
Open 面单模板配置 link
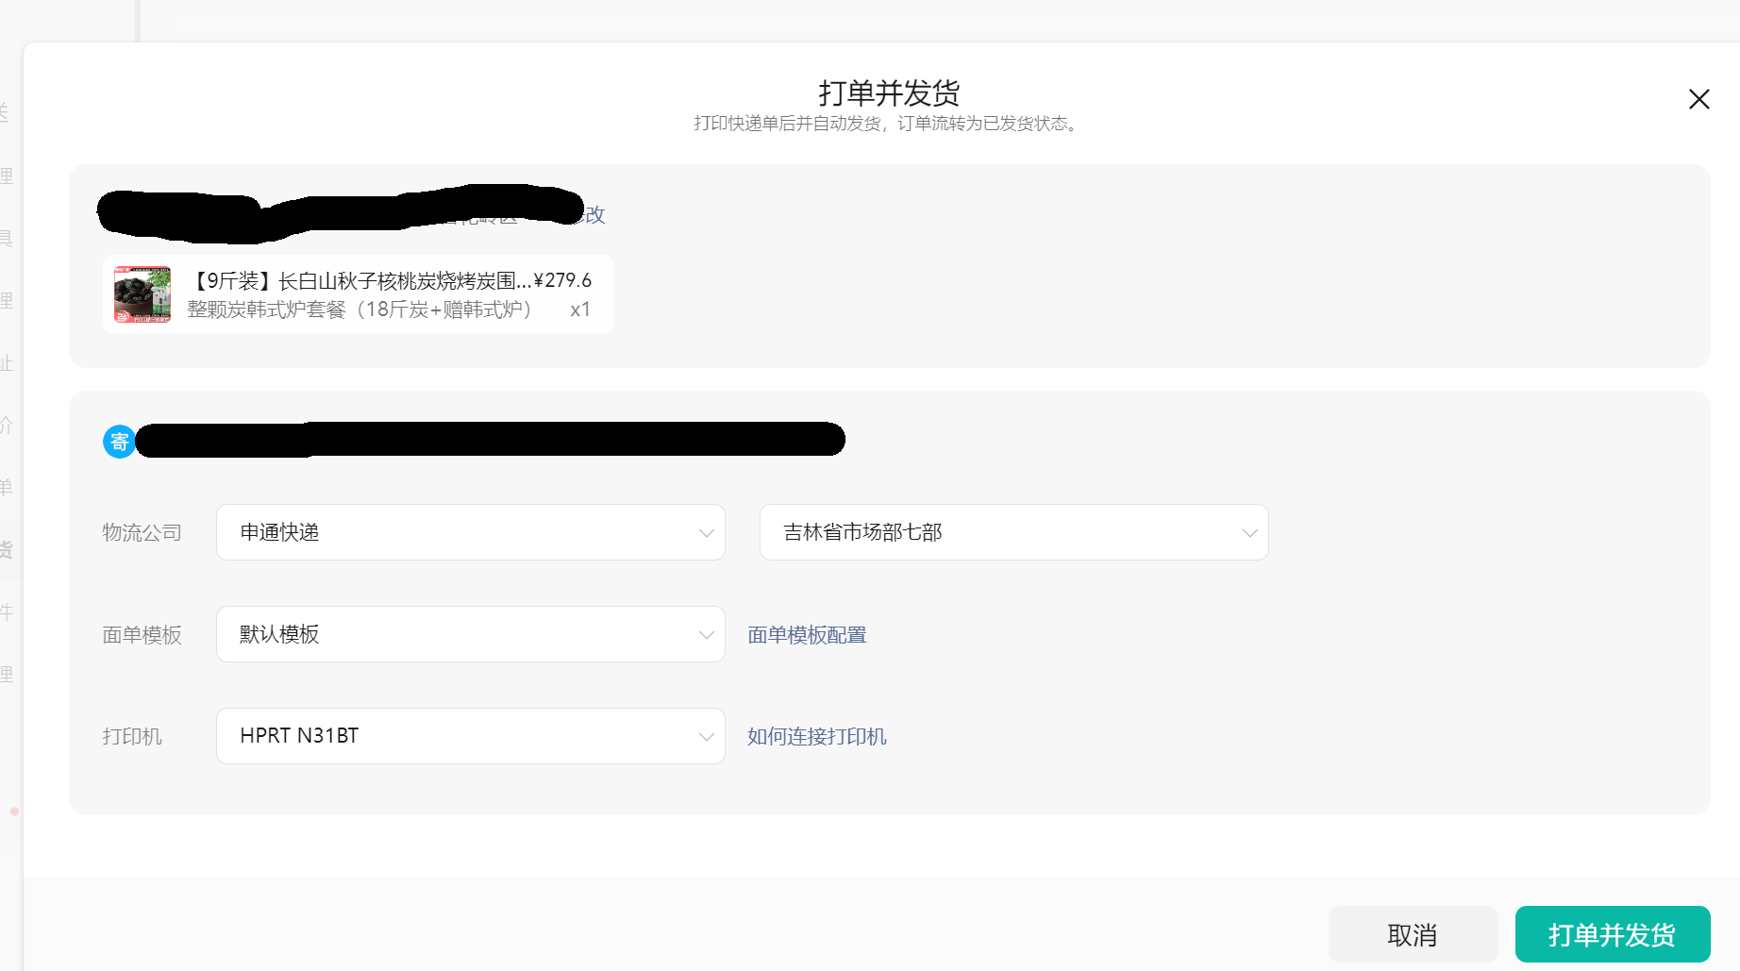click(x=807, y=635)
